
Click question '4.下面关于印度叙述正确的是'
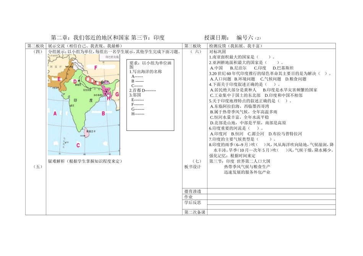pyautogui.click(x=245, y=84)
